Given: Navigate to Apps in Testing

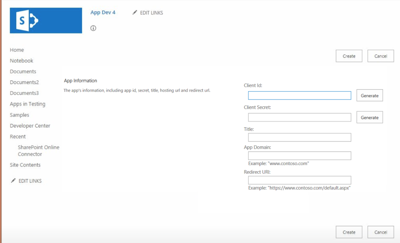Looking at the screenshot, I should coord(28,104).
